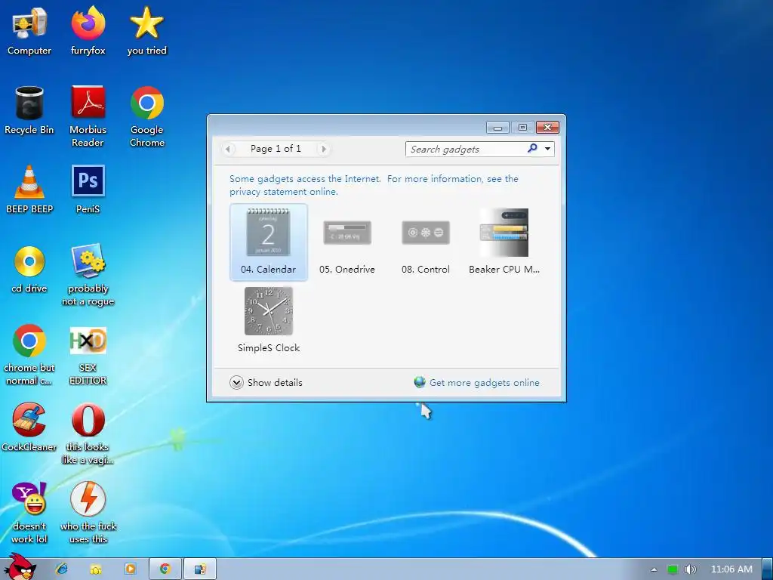
Task: Maximize the gadget gallery window
Action: [522, 128]
